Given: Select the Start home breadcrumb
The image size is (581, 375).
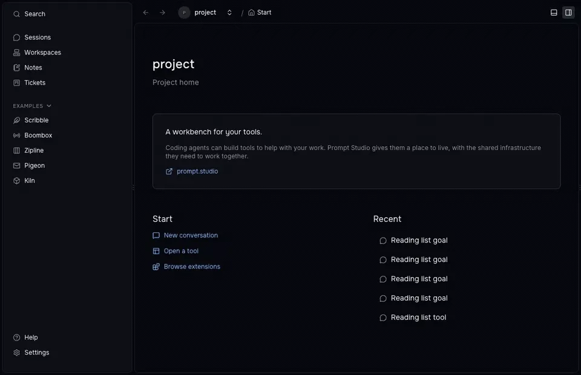Looking at the screenshot, I should coord(260,13).
